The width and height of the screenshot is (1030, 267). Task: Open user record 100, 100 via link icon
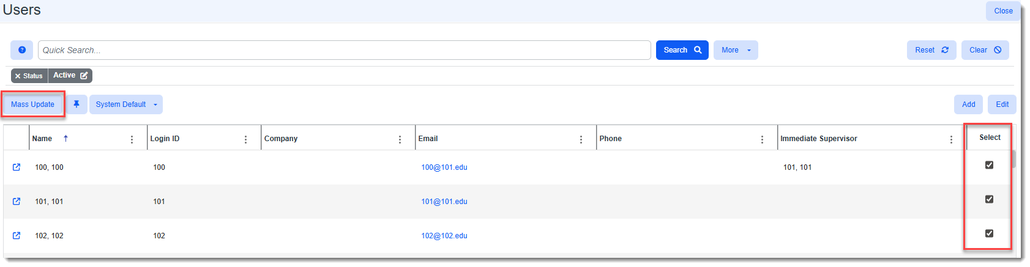pyautogui.click(x=17, y=167)
